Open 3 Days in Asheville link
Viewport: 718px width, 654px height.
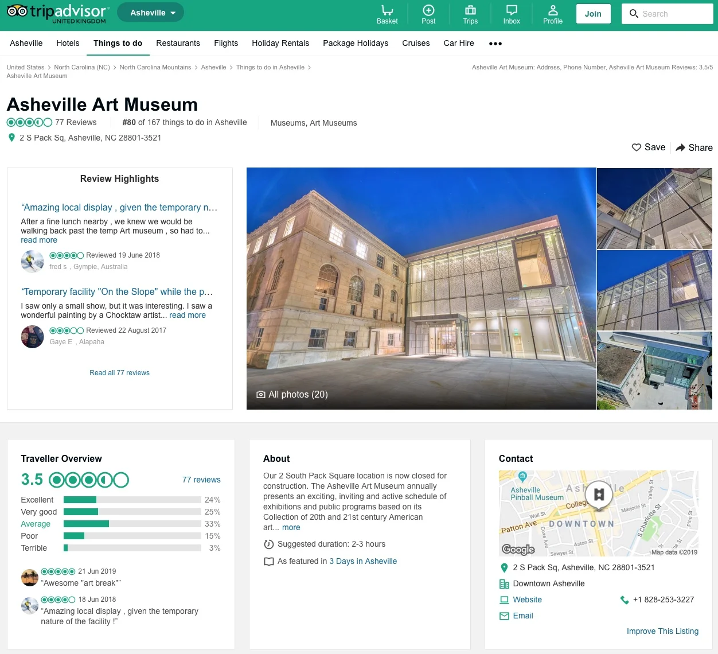click(x=363, y=562)
